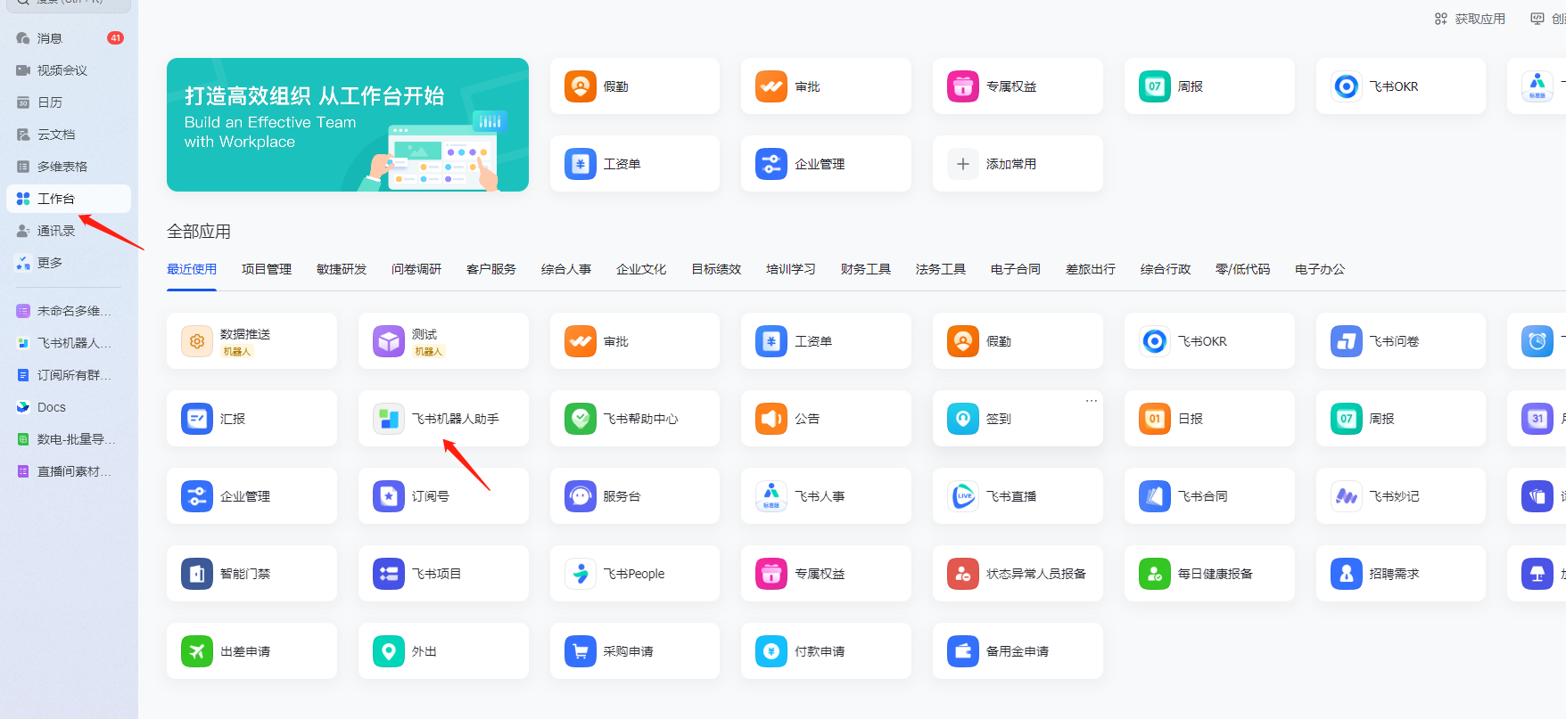The height and width of the screenshot is (719, 1566).
Task: Open the 状态异常人员报备 app
Action: click(1018, 574)
